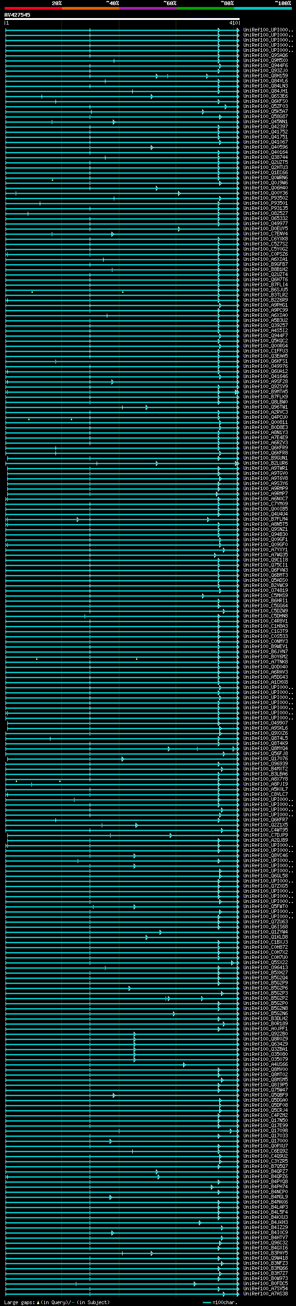Select the UniRef100_Q41067 label

click(265, 142)
